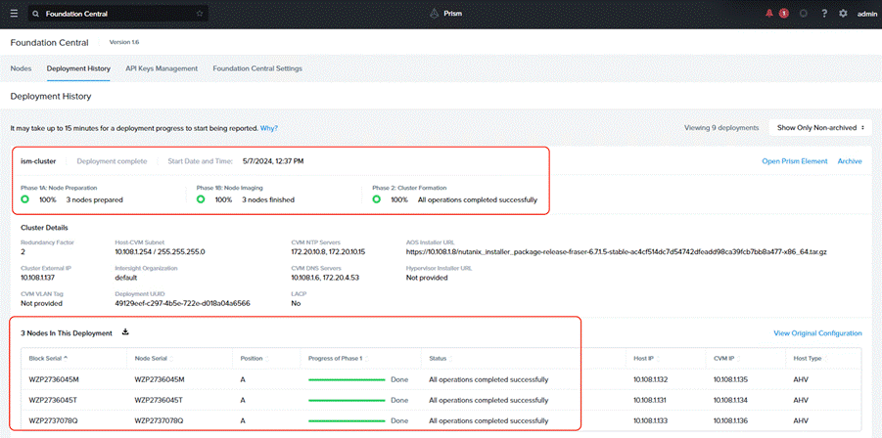
Task: Click Node Serial cell WZP2737078Q
Action: point(160,420)
